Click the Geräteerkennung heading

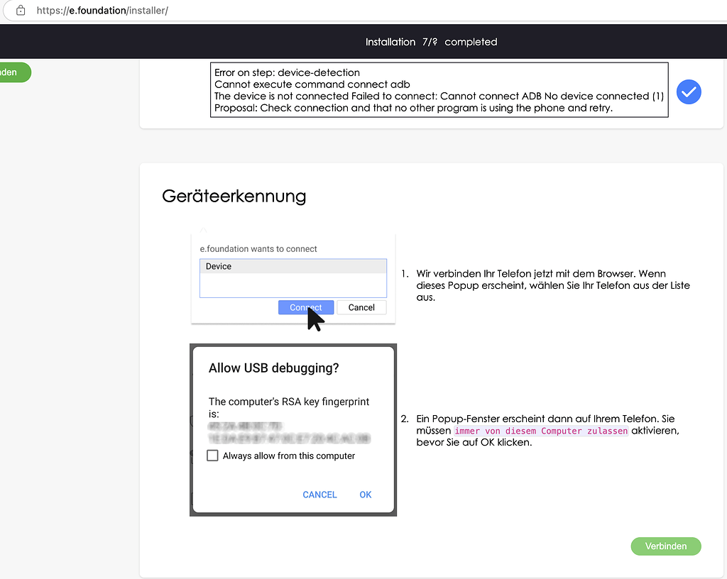[x=234, y=196]
